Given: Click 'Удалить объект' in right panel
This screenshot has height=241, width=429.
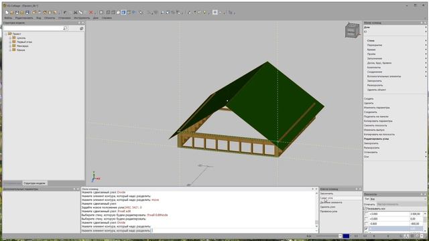Looking at the screenshot, I should [377, 90].
